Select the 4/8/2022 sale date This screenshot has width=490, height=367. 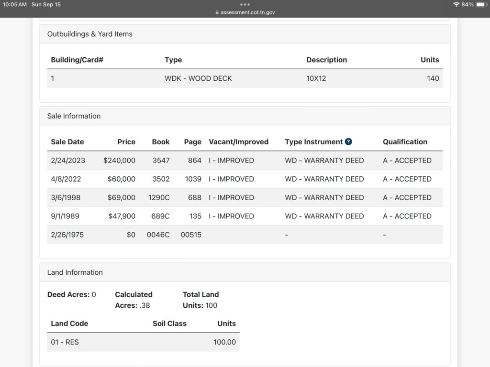(x=66, y=179)
